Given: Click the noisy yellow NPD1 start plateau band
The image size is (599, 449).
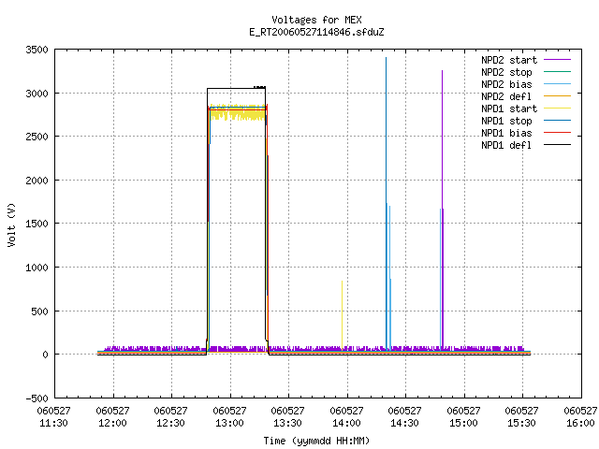Looking at the screenshot, I should point(237,112).
